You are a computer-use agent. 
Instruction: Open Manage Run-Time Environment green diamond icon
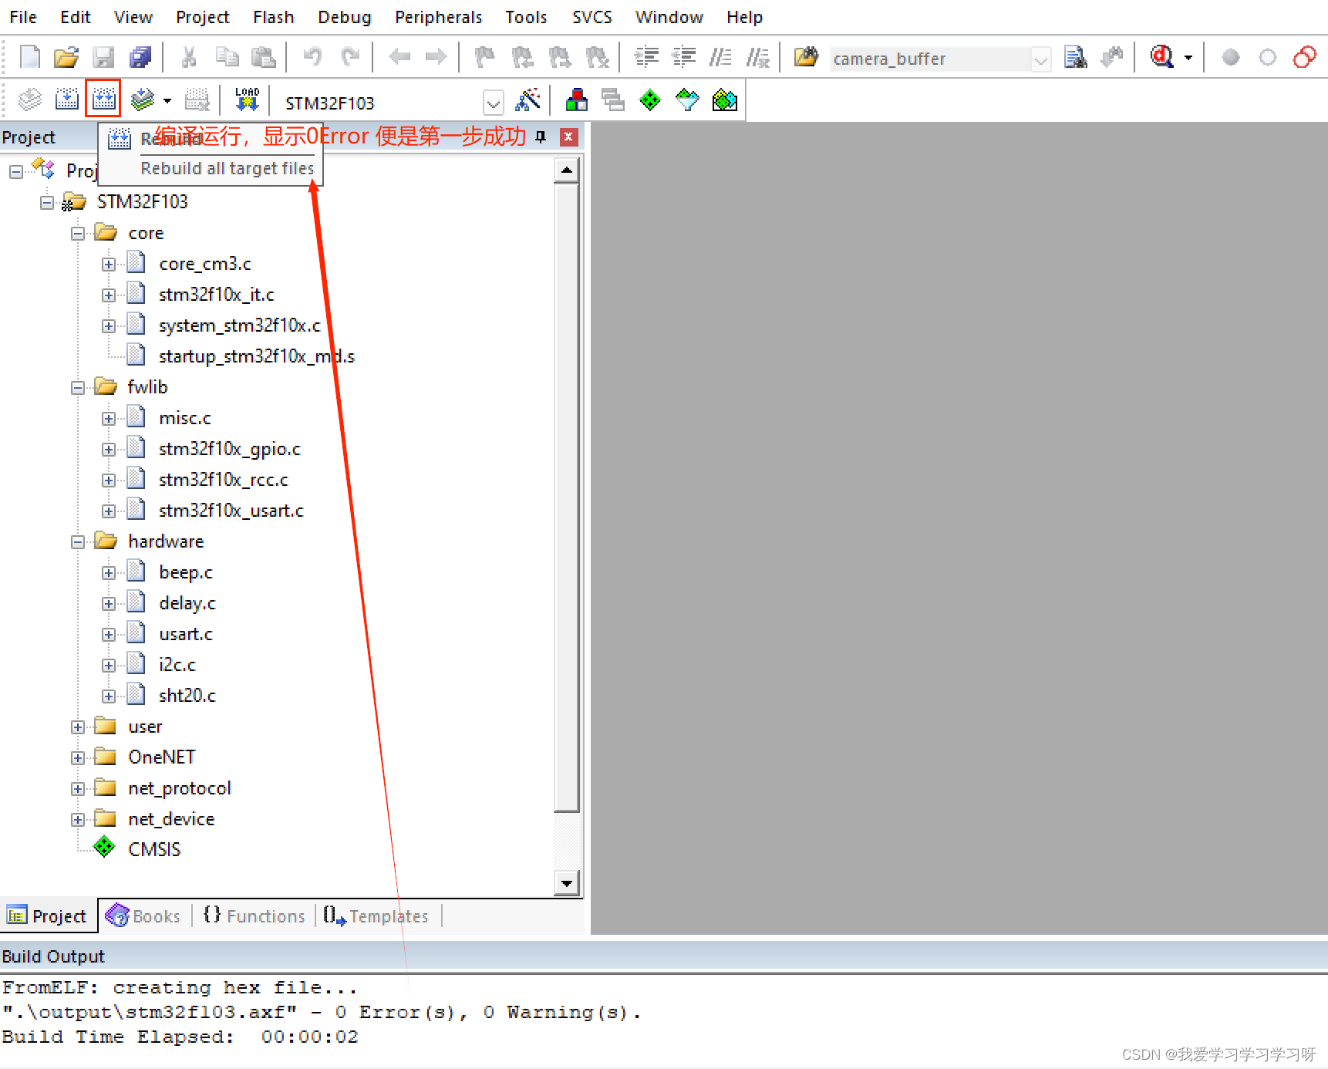pos(650,99)
